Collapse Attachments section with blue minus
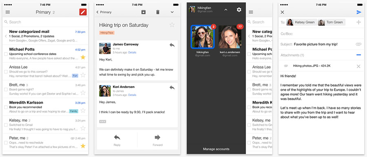367x157 pixels. (358, 55)
